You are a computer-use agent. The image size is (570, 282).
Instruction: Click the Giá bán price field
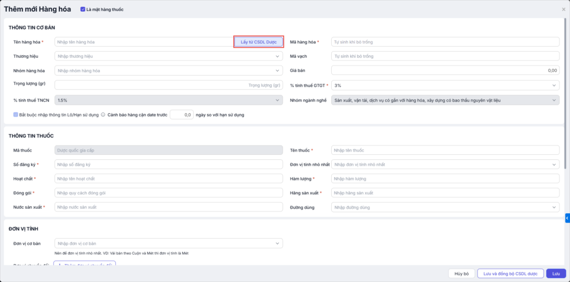coord(445,70)
